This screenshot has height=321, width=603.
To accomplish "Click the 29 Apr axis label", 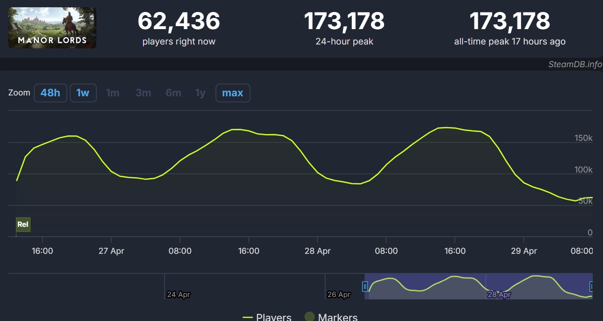I will (x=524, y=251).
